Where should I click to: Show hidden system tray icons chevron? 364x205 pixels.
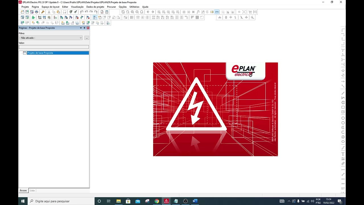289,201
